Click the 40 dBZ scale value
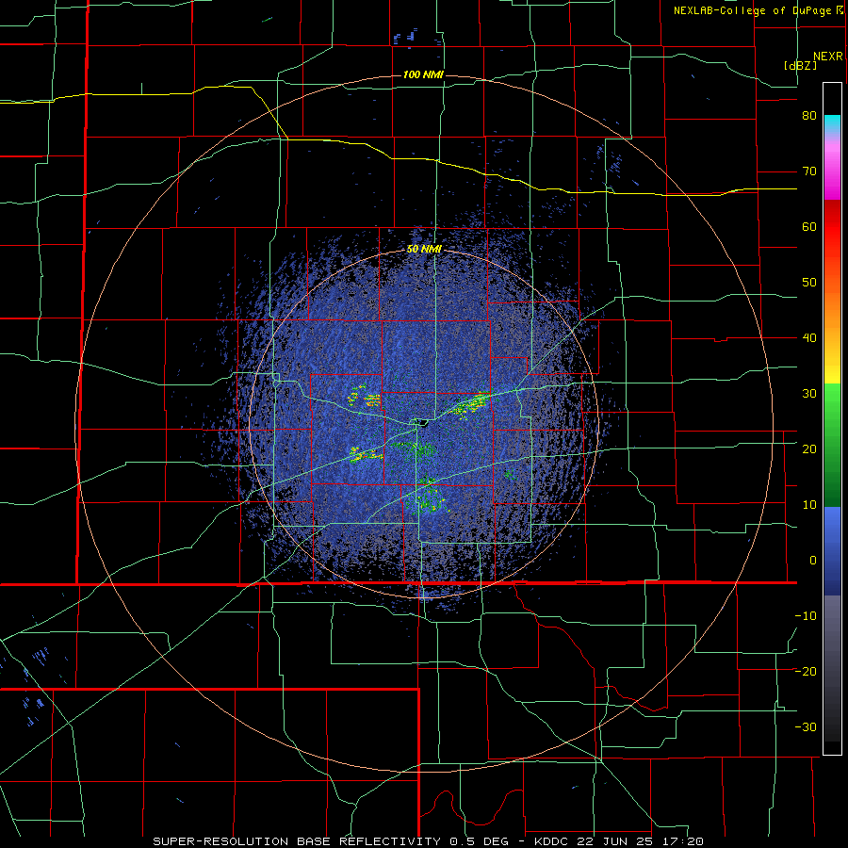 click(809, 338)
